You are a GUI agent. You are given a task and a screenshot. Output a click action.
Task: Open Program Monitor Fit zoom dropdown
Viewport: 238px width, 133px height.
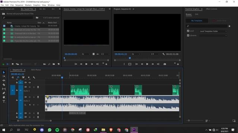coord(136,54)
